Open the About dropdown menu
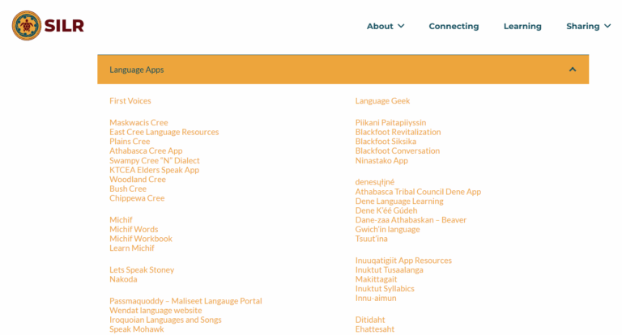Screen dimensions: 622x335 (x=385, y=26)
